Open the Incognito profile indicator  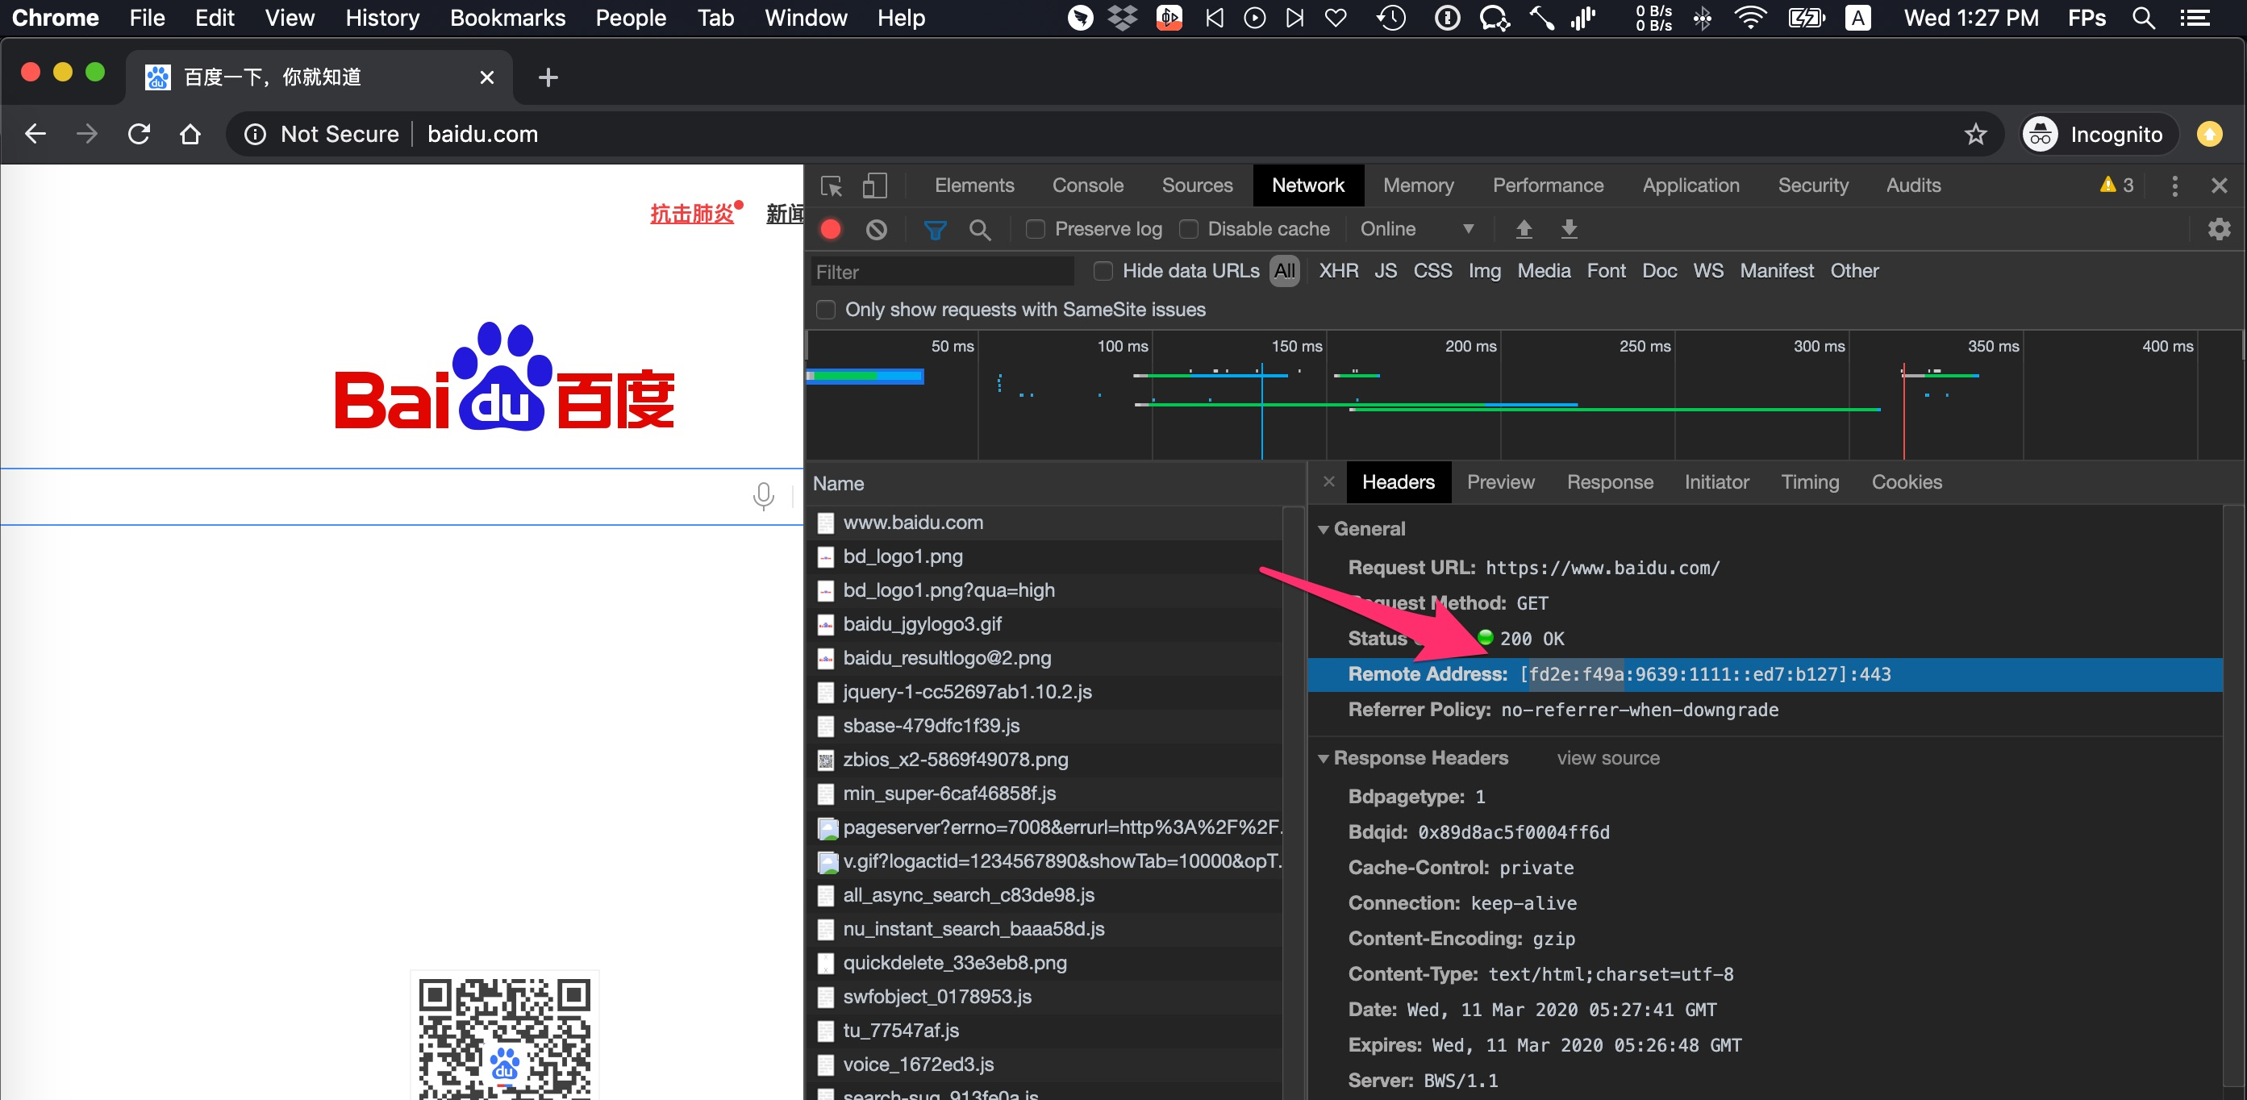pos(2098,135)
